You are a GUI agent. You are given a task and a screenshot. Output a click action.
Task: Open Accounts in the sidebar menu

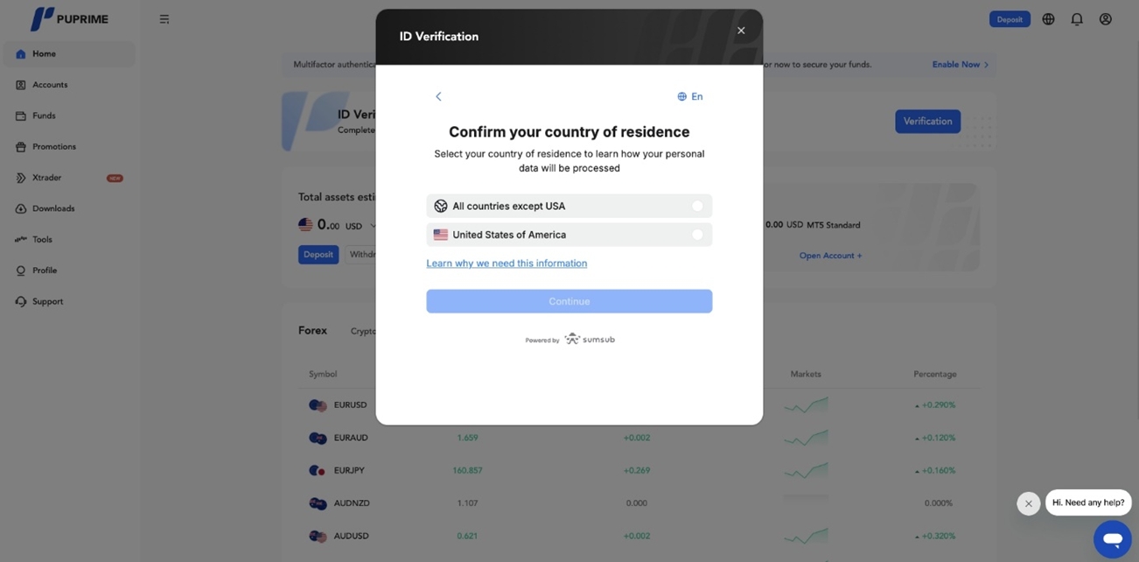50,85
